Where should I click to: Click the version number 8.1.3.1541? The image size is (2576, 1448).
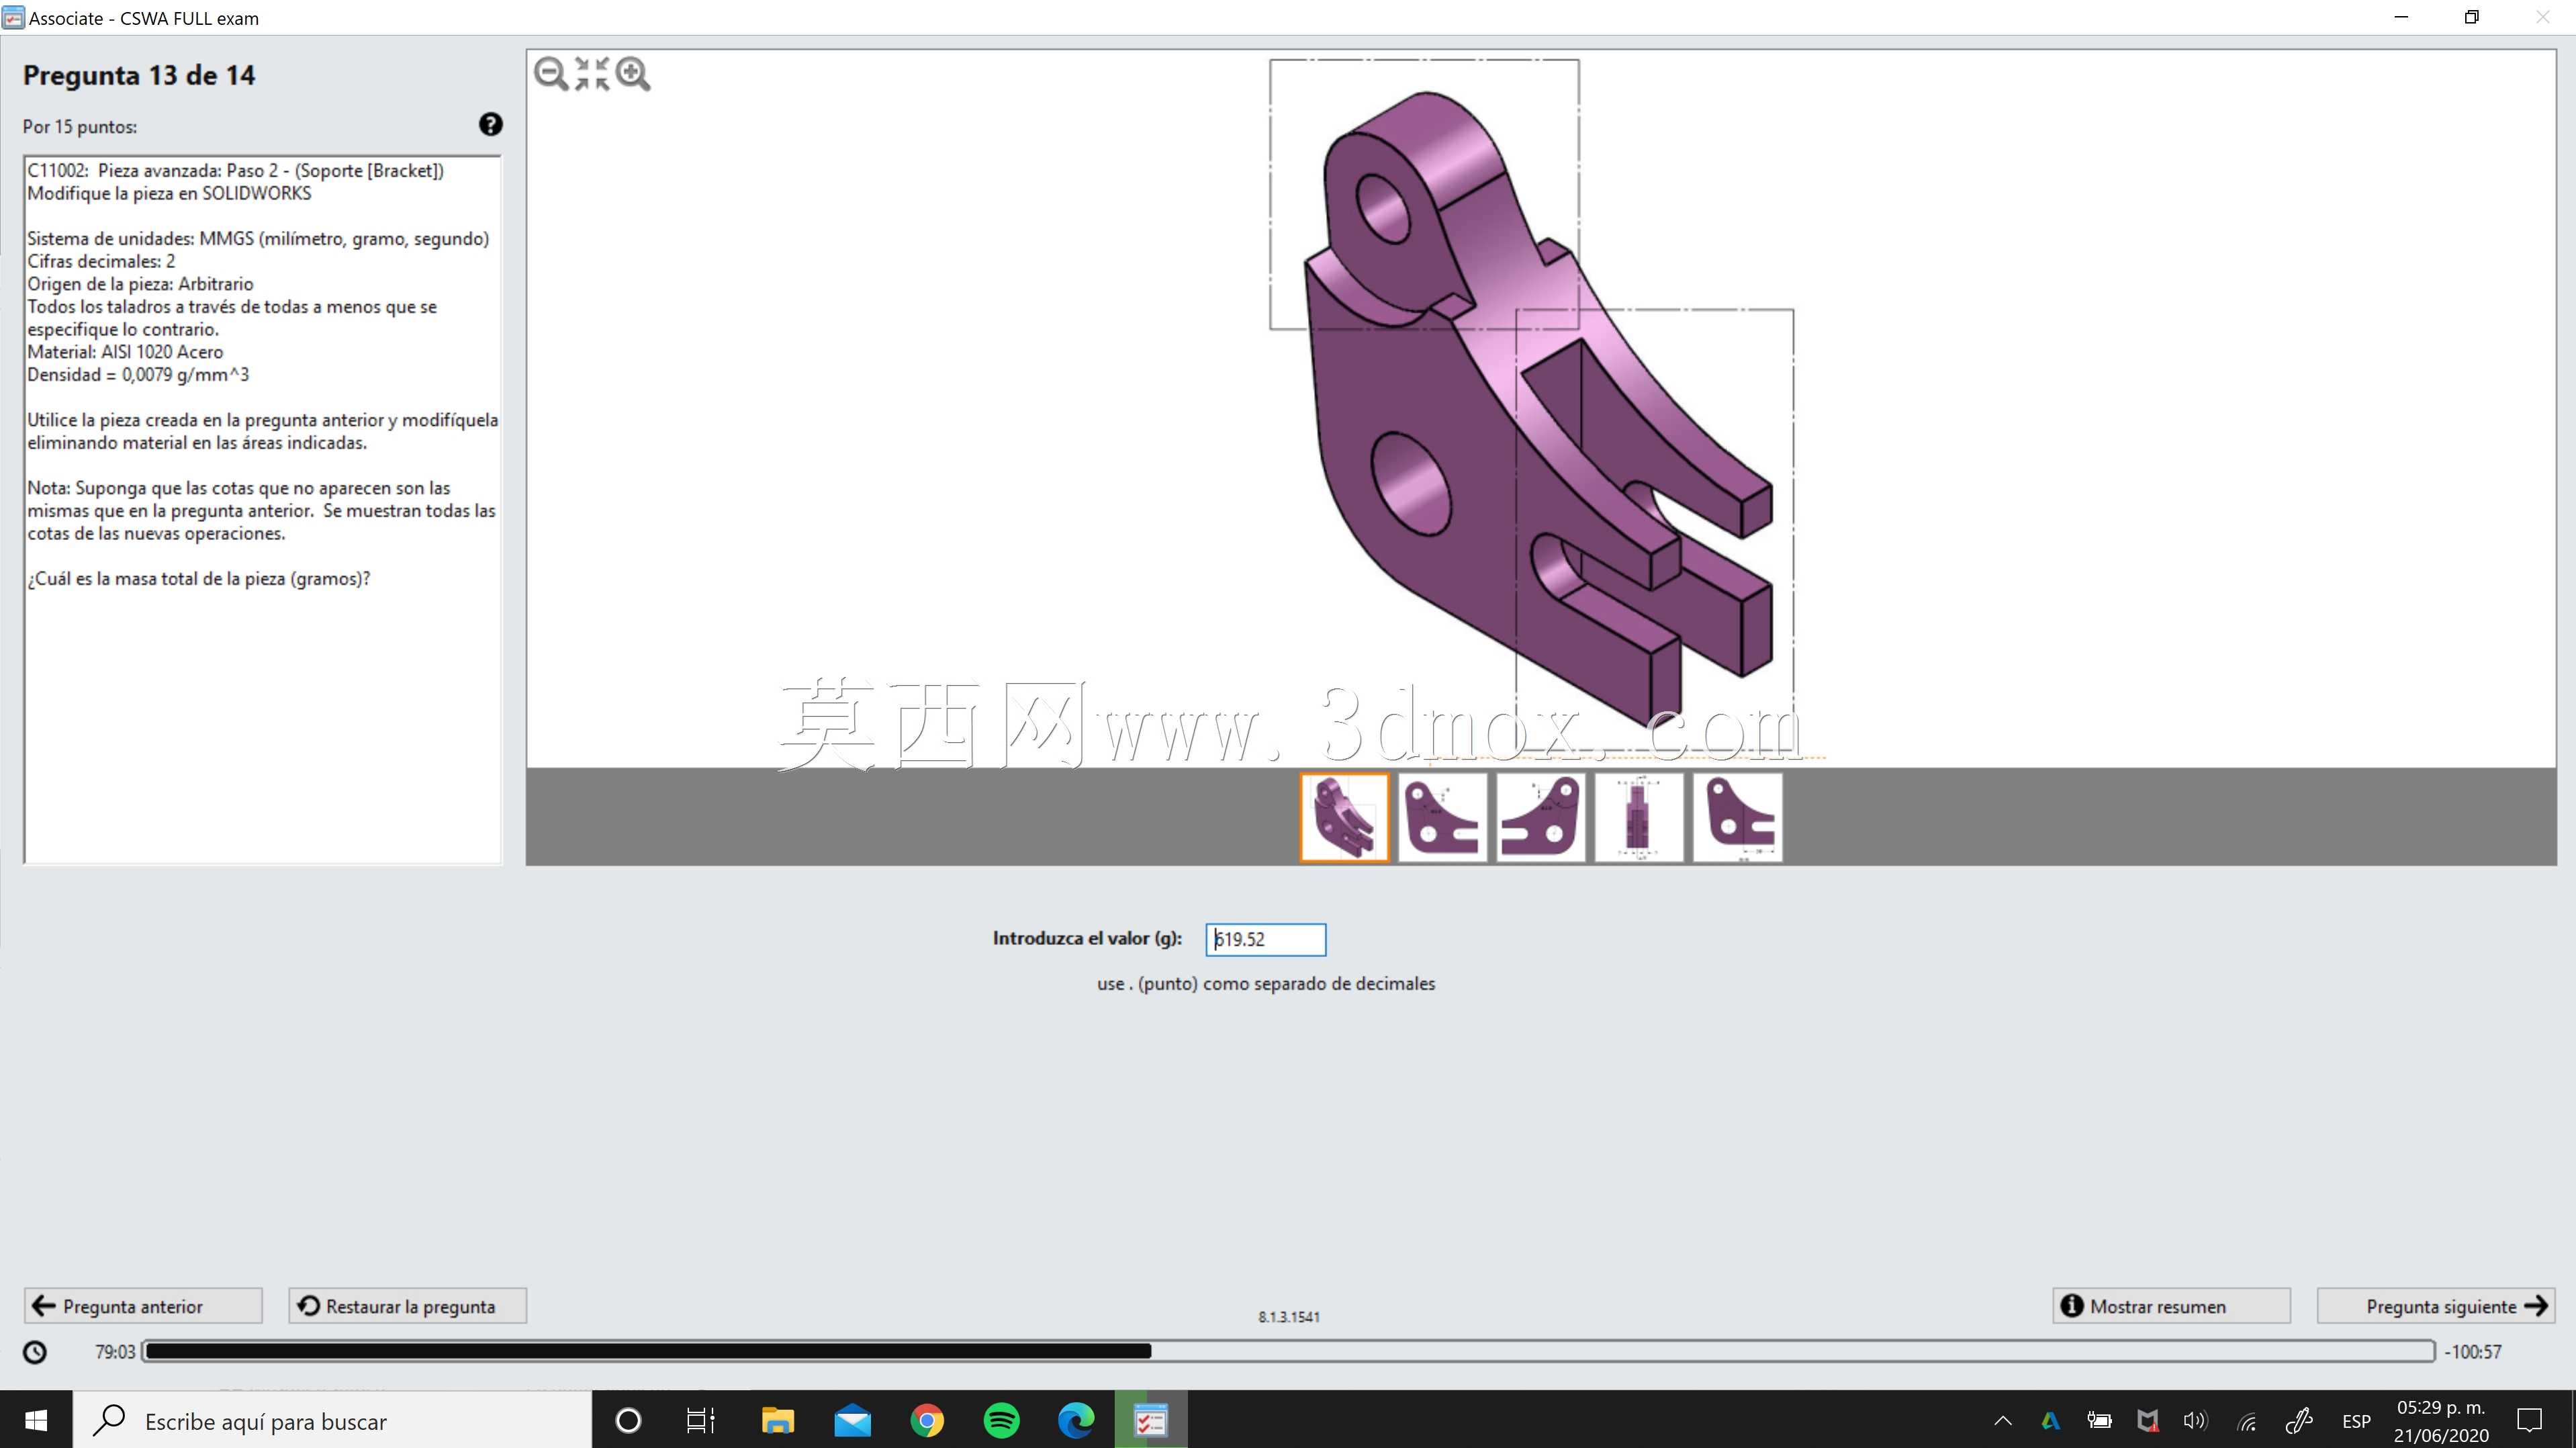click(1289, 1317)
